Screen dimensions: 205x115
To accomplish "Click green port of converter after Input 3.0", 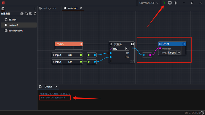I will tap(89, 55).
